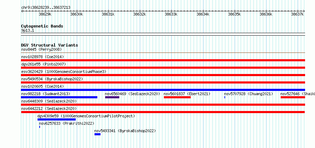This screenshot has height=148, width=315.
Task: Click the right arrowhead of the coordinate ruler
Action: [304, 11]
